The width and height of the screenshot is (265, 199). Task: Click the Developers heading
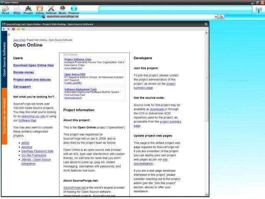143,58
